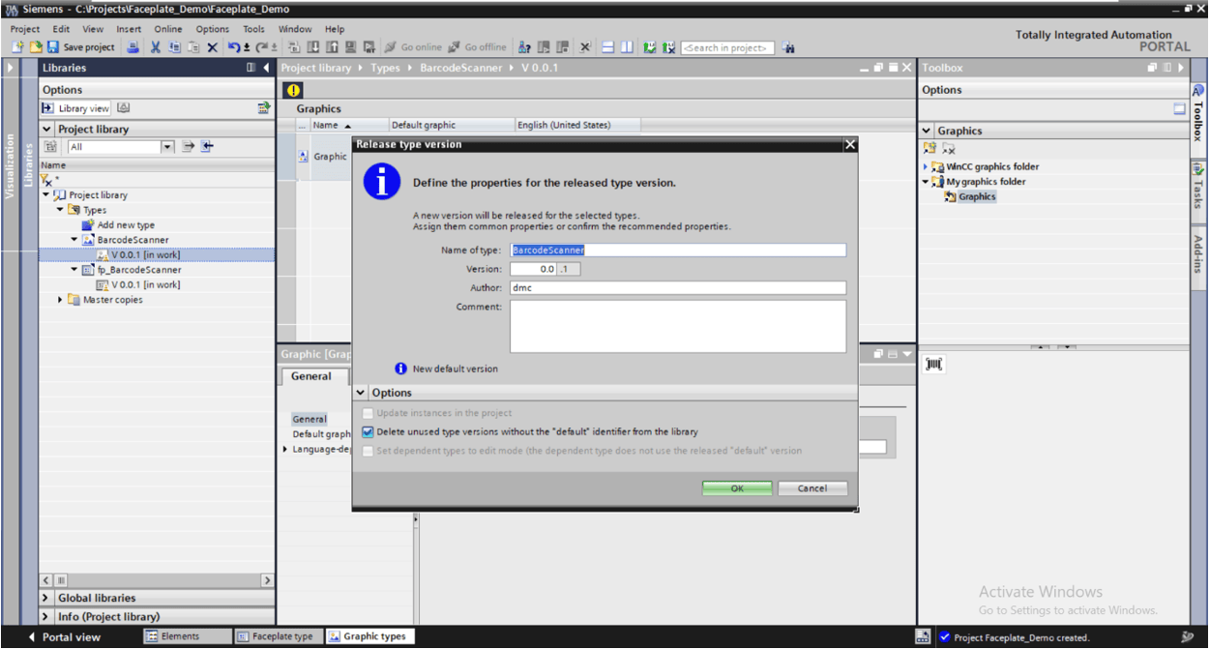Click the Undo arrow toolbar icon
Image resolution: width=1210 pixels, height=649 pixels.
click(x=234, y=47)
